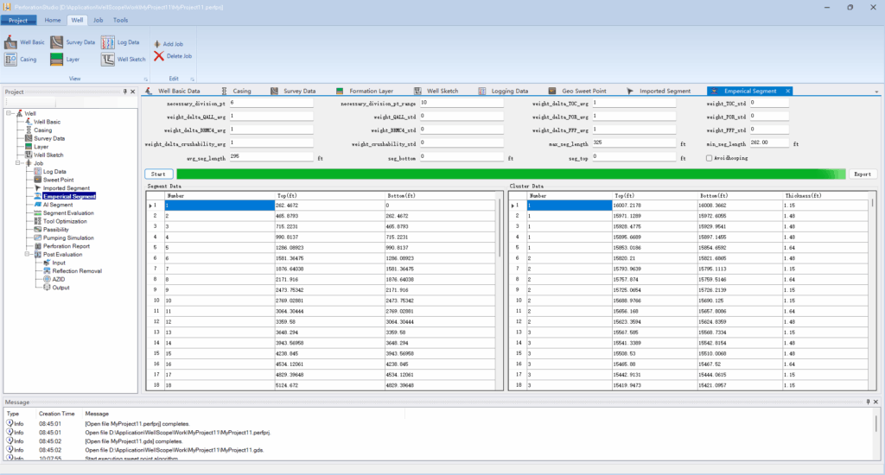Open the Project ribbon tab

tap(18, 21)
